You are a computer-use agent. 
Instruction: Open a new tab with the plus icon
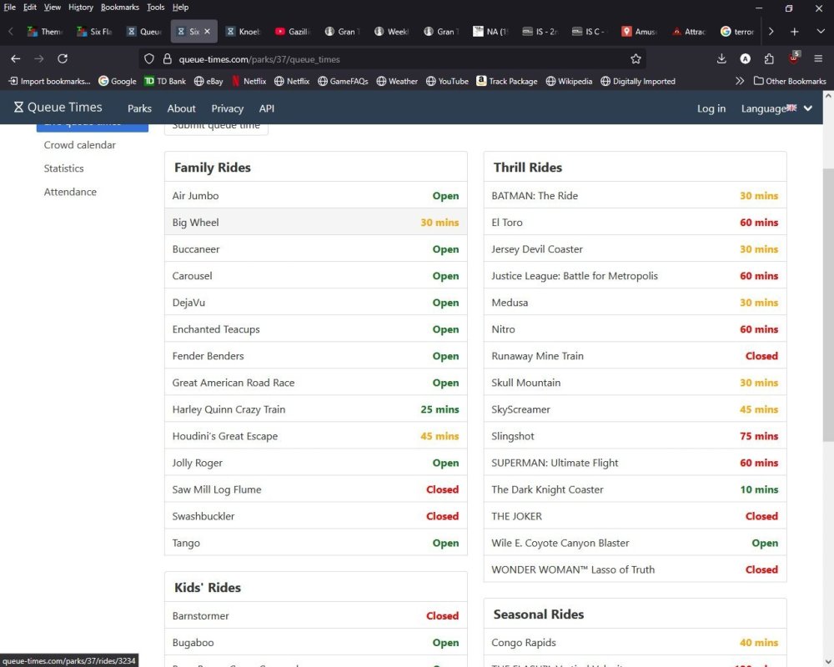click(x=794, y=32)
